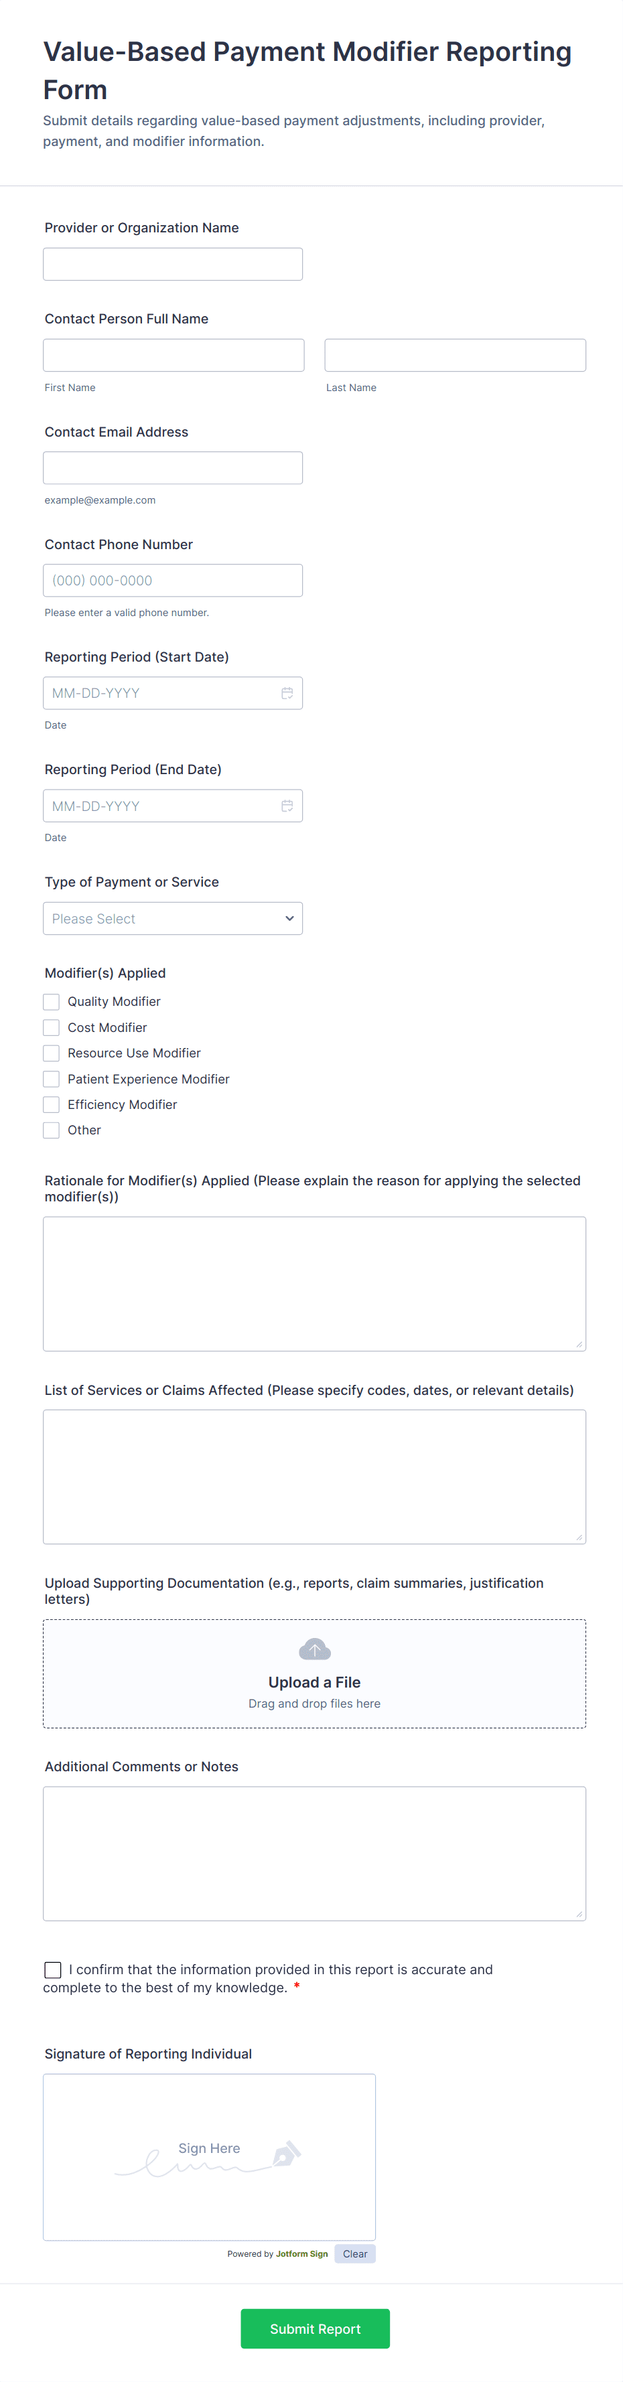Open the Jotform Sign link
The image size is (623, 2382).
pos(301,2253)
